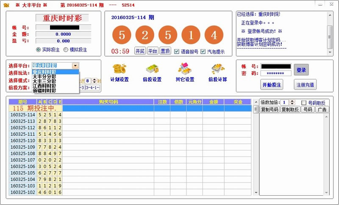Decrease the 倍数加倍 spinner value
Image resolution: width=339 pixels, height=205 pixels.
coord(292,104)
